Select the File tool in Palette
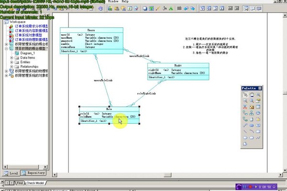This screenshot has width=287, height=191. click(x=252, y=119)
